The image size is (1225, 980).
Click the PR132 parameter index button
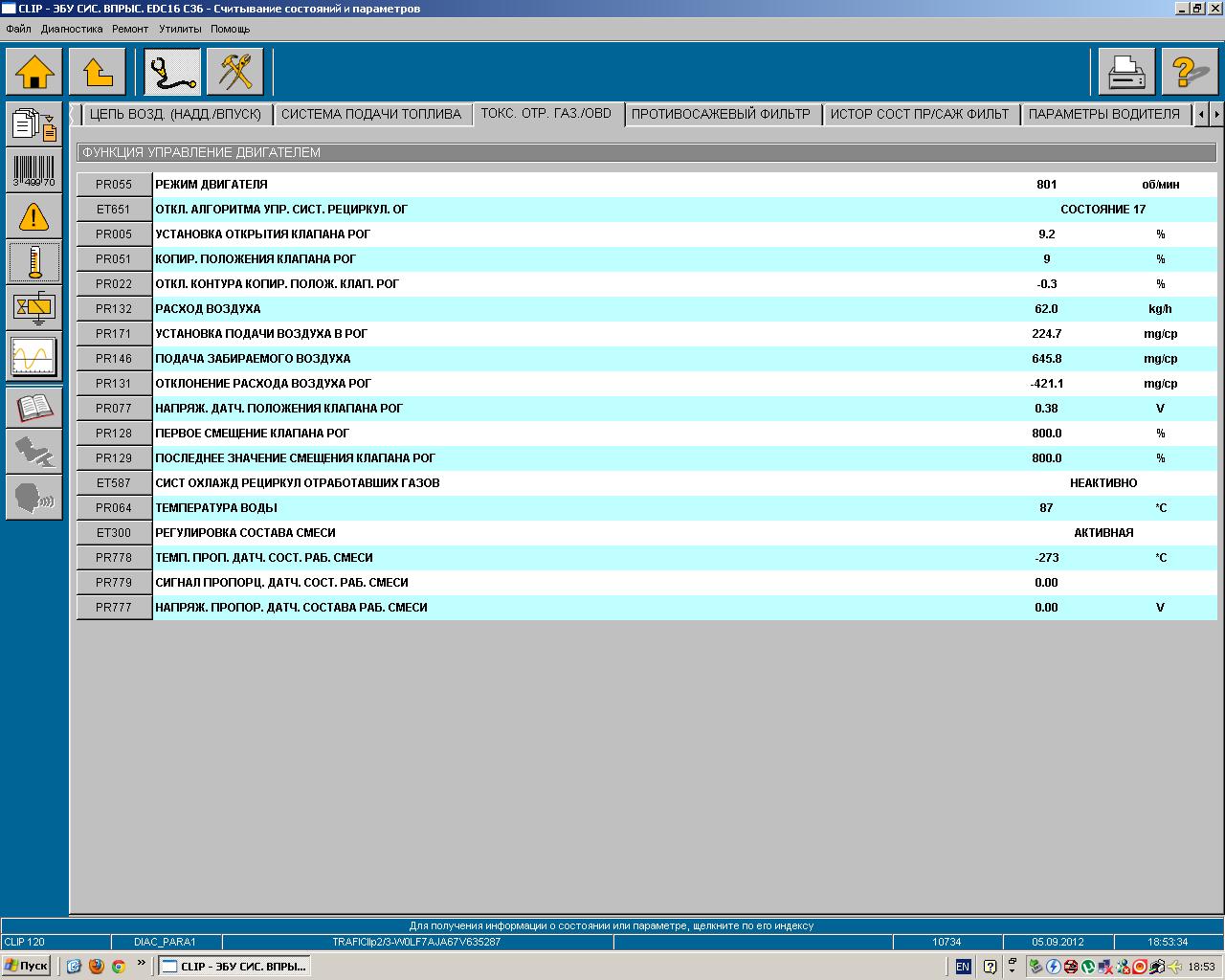pos(114,309)
